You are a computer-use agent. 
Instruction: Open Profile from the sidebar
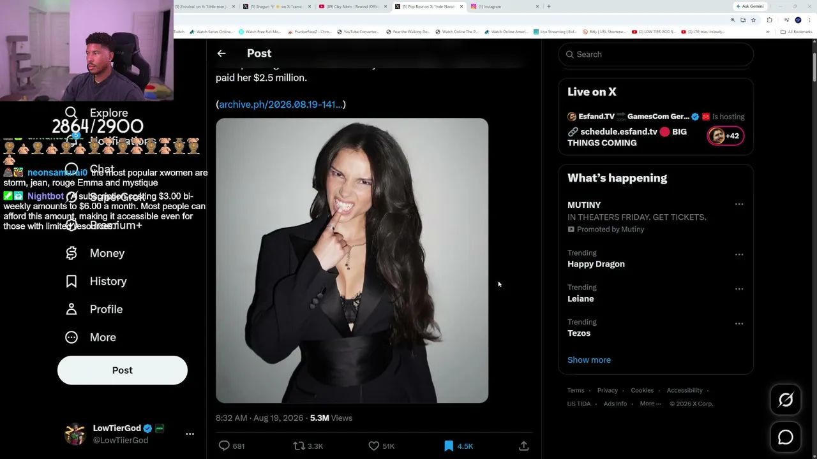coord(94,309)
